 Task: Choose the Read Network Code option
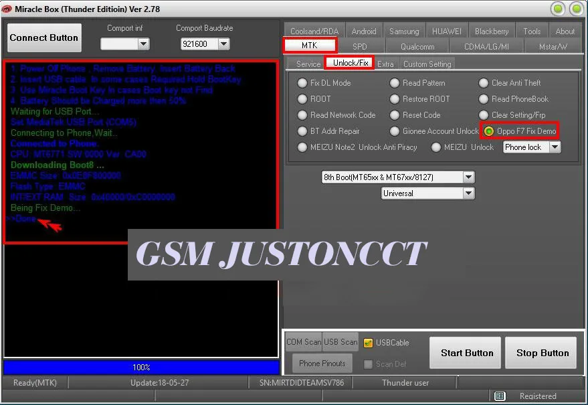coord(302,115)
